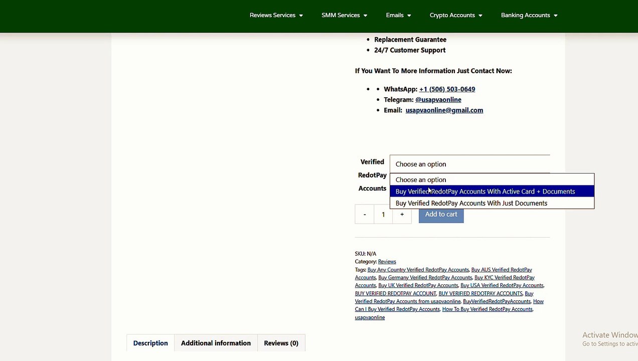
Task: Switch to the Additional information tab
Action: pyautogui.click(x=216, y=343)
